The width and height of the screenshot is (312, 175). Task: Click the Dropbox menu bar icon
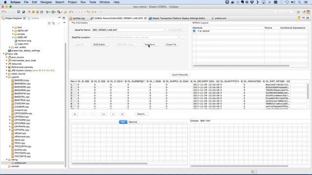252,2
